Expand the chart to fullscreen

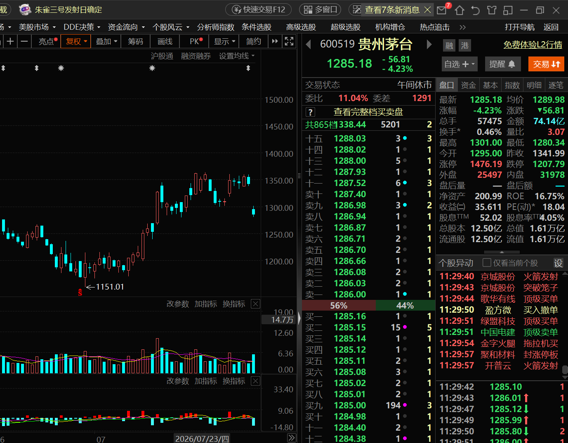[289, 41]
